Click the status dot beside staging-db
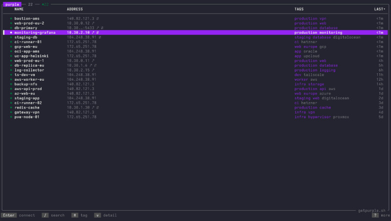Screen dimensions: 391x221 pos(11,37)
